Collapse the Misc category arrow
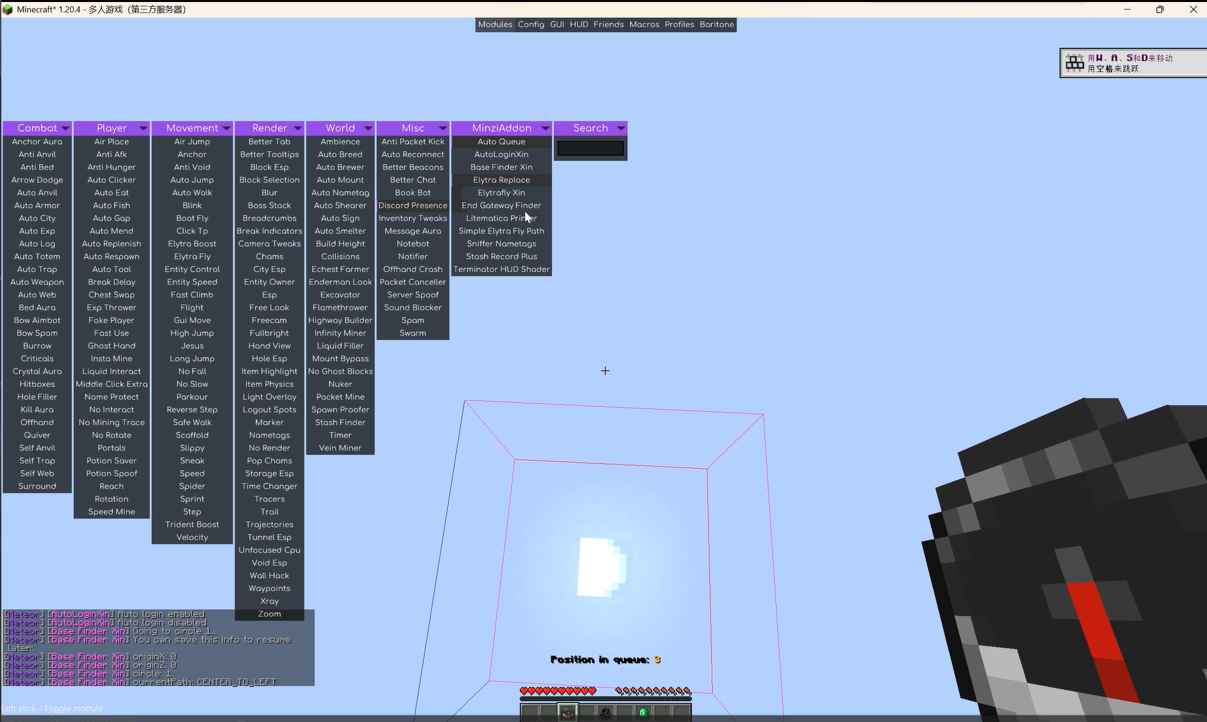 pyautogui.click(x=443, y=128)
